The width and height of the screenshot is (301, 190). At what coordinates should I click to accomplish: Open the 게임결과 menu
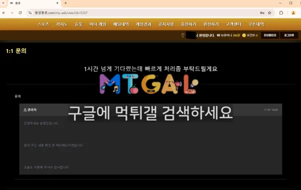[144, 24]
